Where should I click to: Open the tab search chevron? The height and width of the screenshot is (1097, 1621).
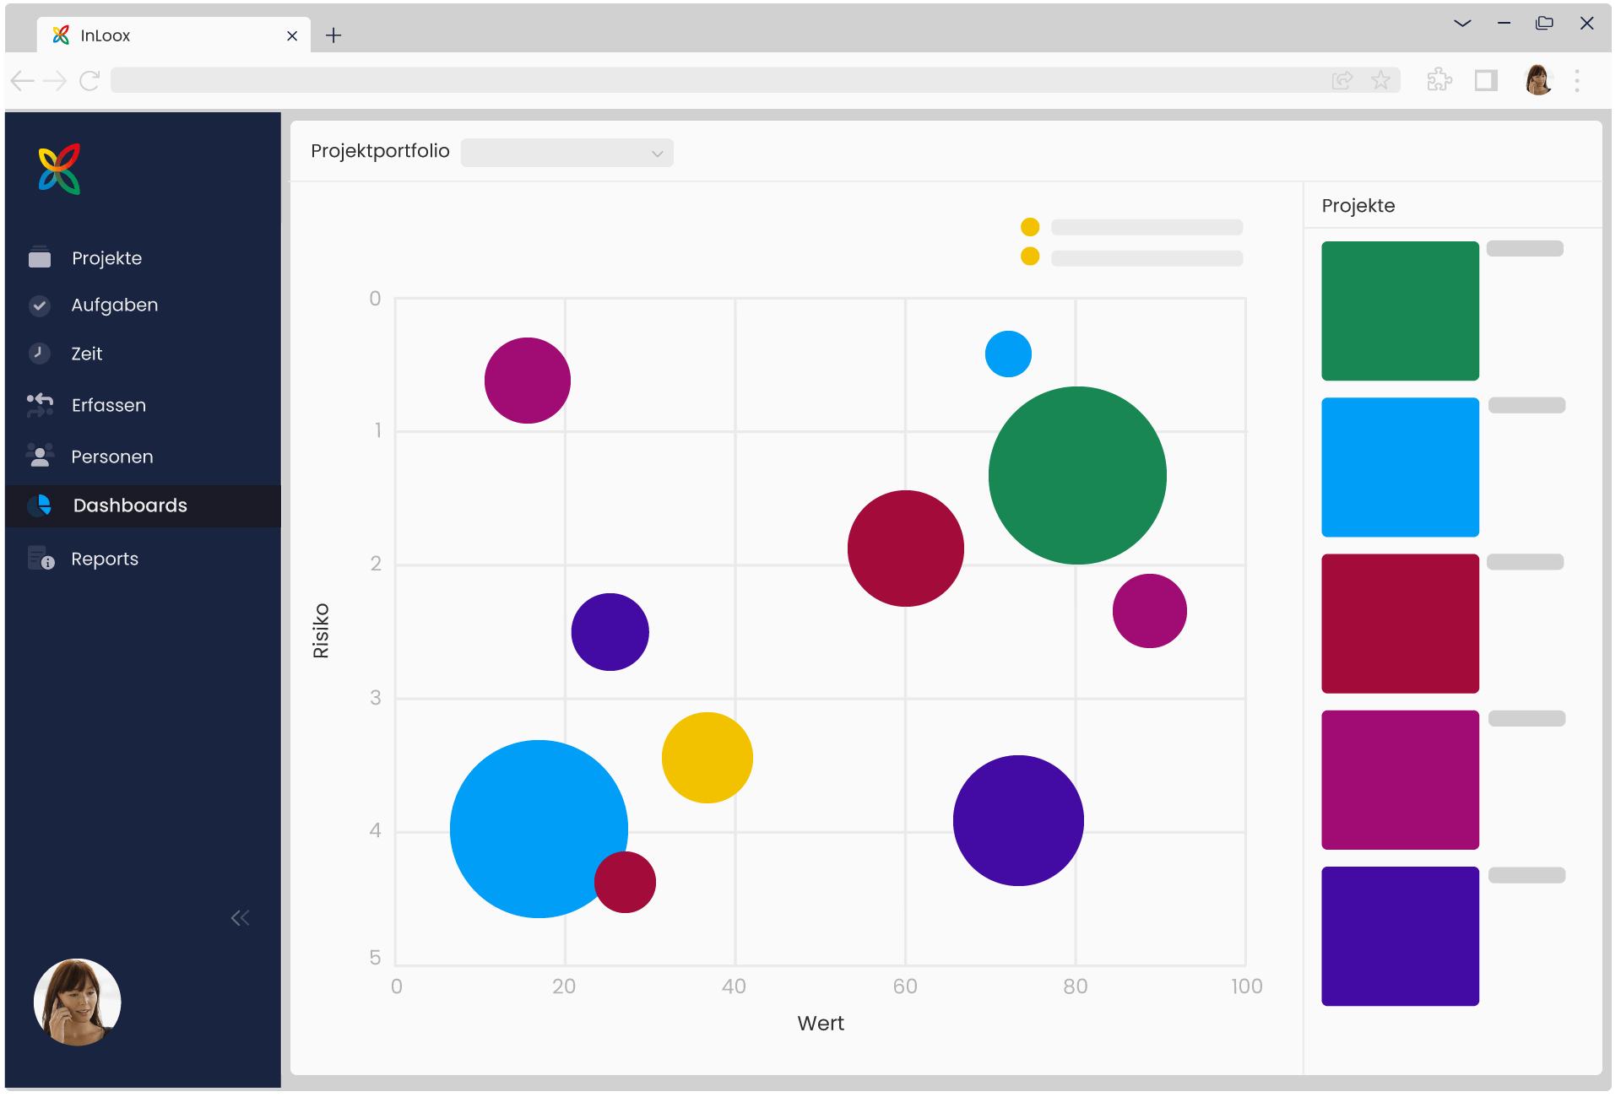point(1462,24)
